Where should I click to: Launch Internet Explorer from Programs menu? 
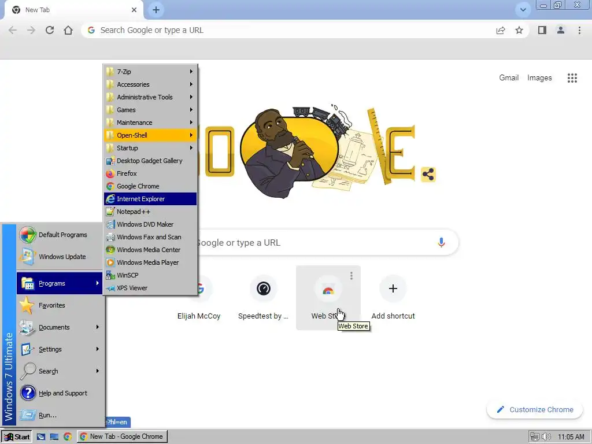click(x=150, y=199)
